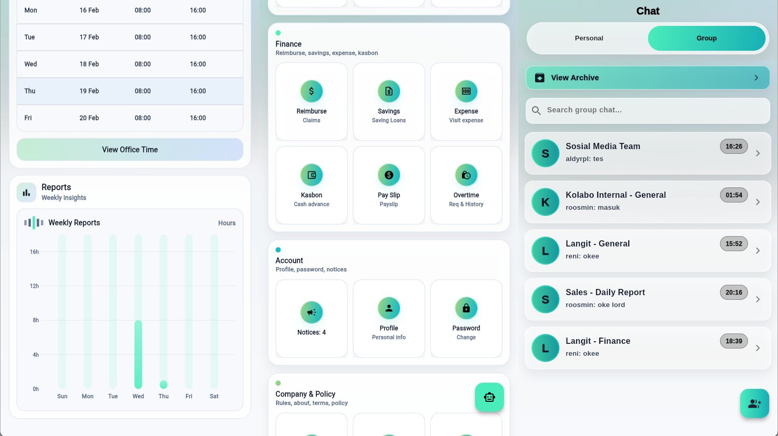Expand the View Archive chevron

(756, 78)
